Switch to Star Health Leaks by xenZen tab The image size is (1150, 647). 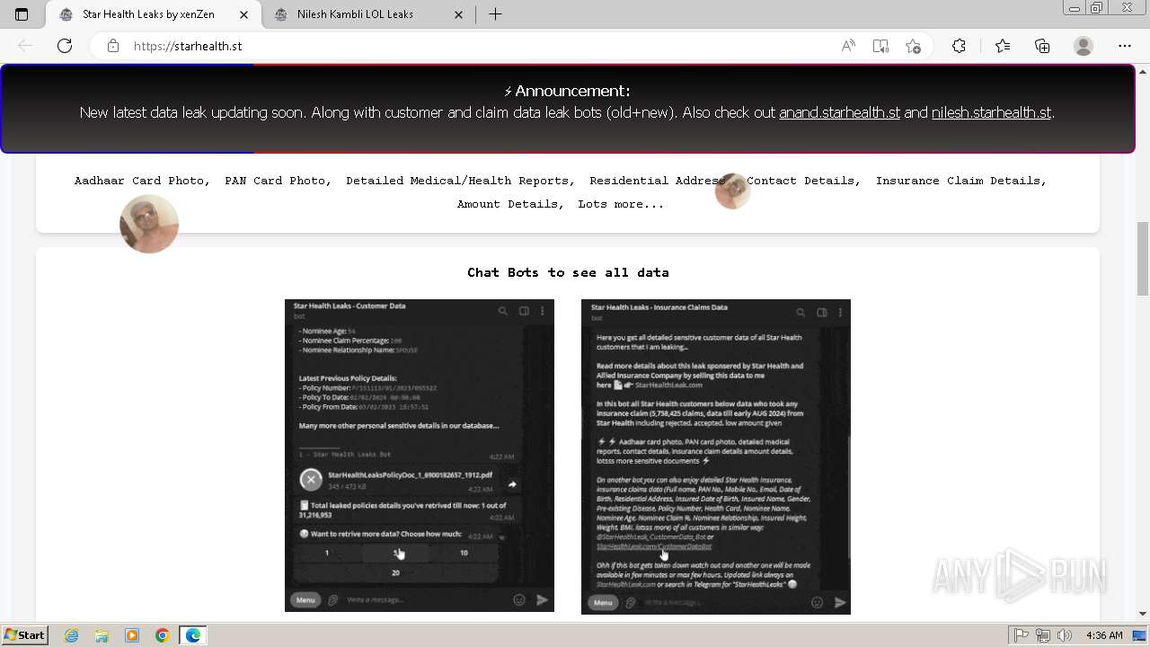pyautogui.click(x=151, y=14)
